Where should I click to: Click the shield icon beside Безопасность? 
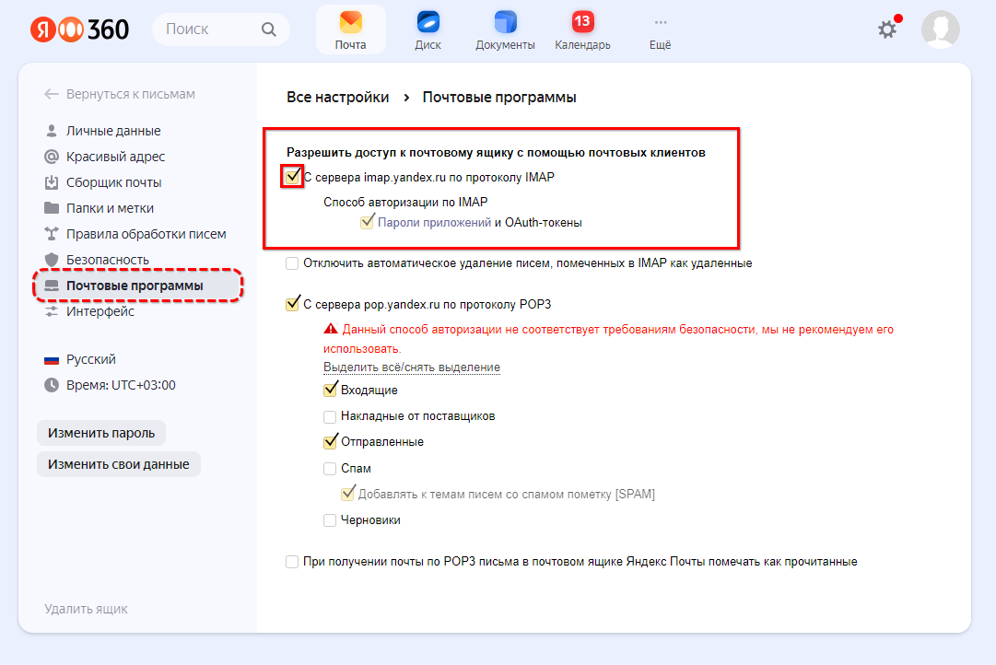click(52, 260)
